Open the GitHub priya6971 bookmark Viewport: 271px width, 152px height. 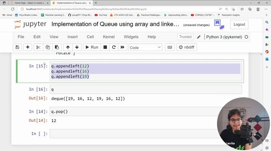[x=80, y=15]
